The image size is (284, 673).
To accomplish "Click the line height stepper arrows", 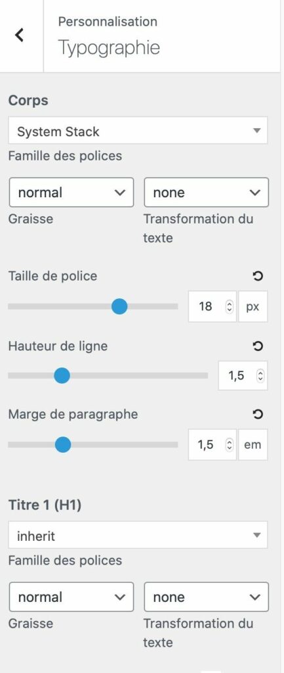I will pyautogui.click(x=260, y=375).
